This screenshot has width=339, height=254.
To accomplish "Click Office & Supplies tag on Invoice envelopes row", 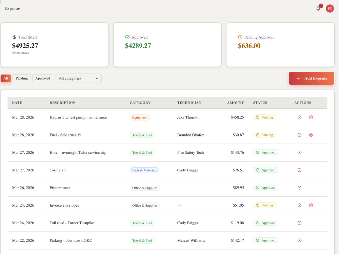I will point(145,206).
